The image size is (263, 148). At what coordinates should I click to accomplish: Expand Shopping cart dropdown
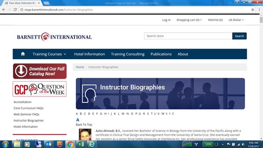tap(189, 20)
